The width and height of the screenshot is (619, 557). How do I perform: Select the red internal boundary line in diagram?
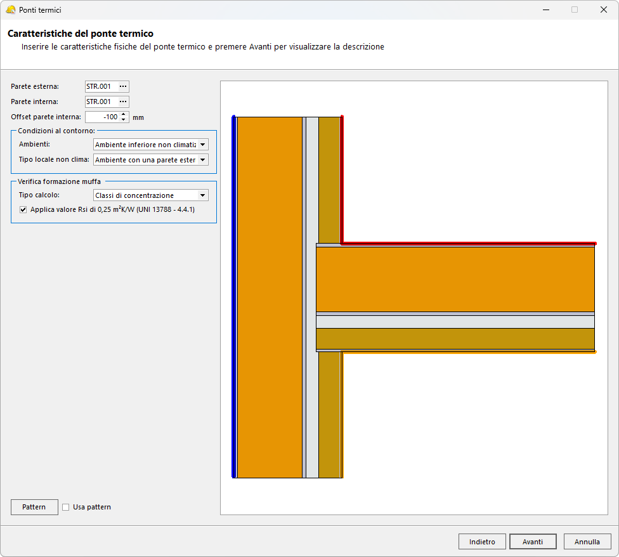click(x=469, y=243)
